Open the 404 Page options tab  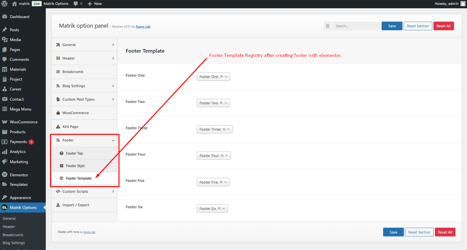[84, 127]
